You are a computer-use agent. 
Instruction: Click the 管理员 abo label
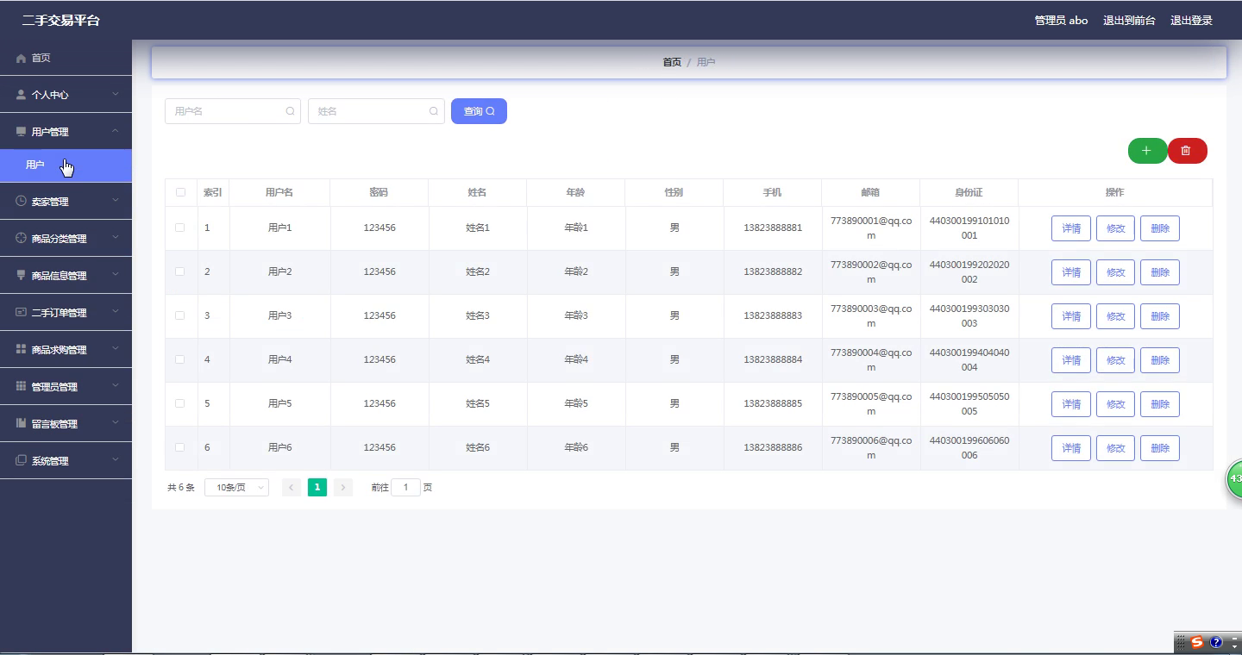(x=1061, y=21)
